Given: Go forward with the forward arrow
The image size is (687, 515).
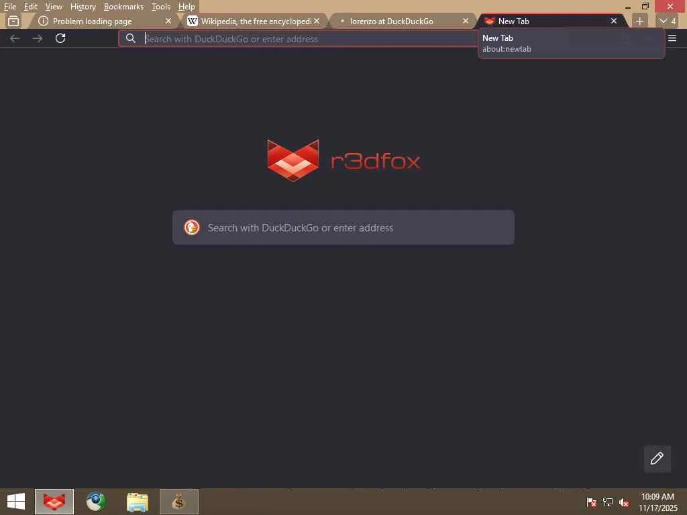Looking at the screenshot, I should [x=38, y=38].
